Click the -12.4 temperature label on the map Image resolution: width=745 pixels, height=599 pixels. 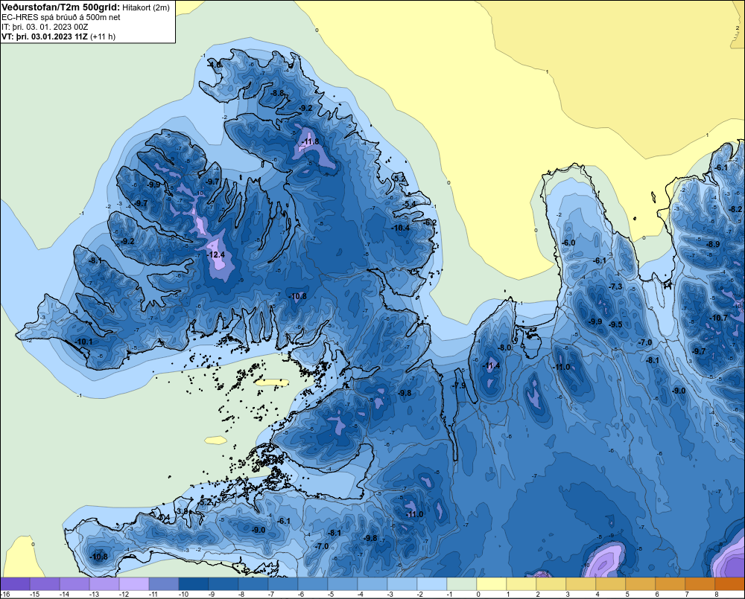tap(216, 255)
